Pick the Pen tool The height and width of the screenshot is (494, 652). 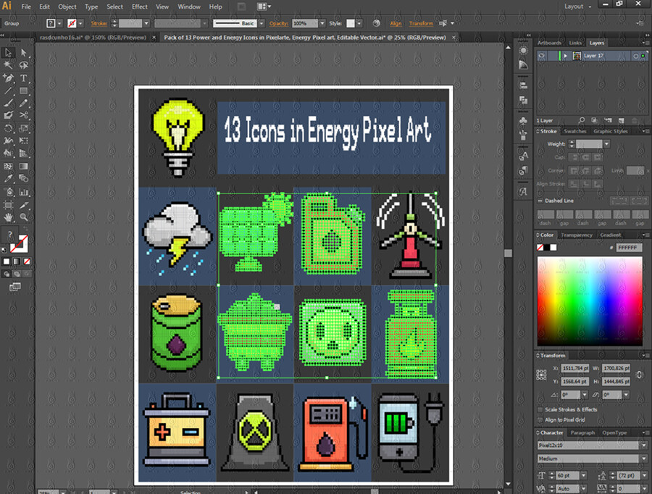(9, 78)
